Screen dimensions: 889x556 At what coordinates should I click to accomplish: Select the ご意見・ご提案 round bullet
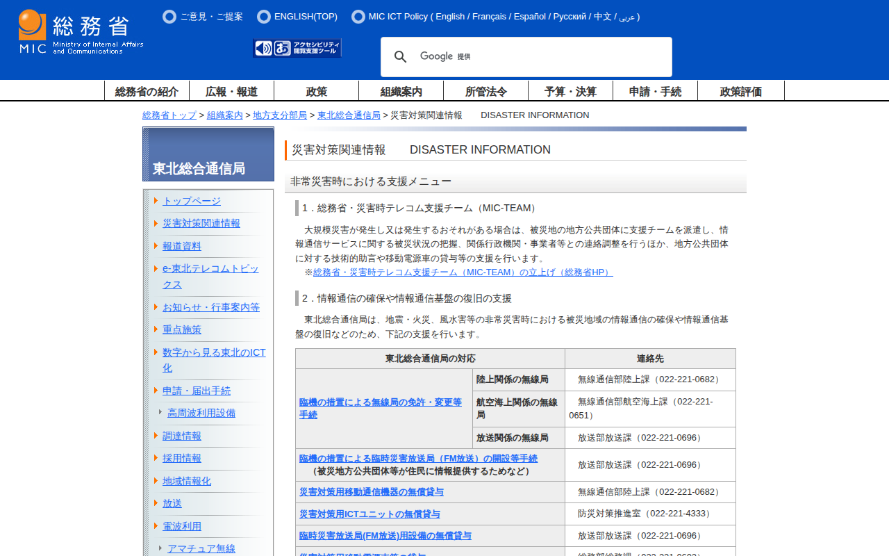click(169, 17)
